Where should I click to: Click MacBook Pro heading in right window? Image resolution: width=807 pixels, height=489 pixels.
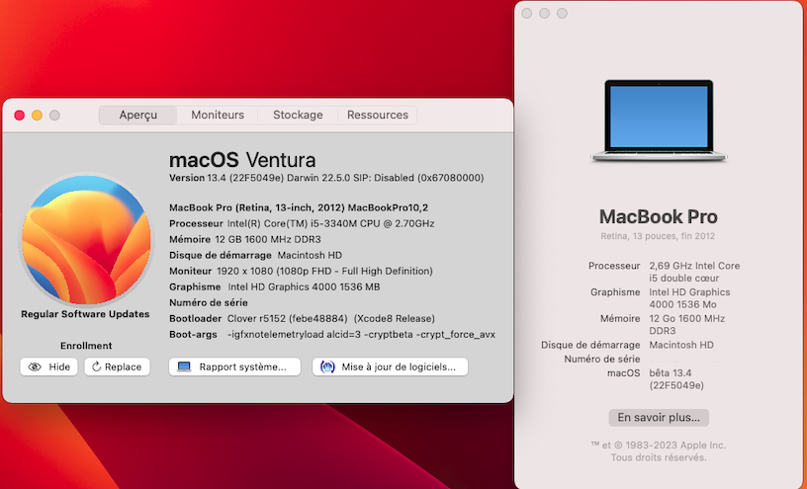(x=659, y=216)
